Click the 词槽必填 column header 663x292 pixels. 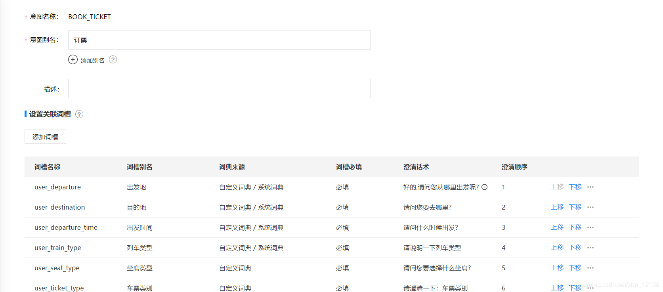349,167
